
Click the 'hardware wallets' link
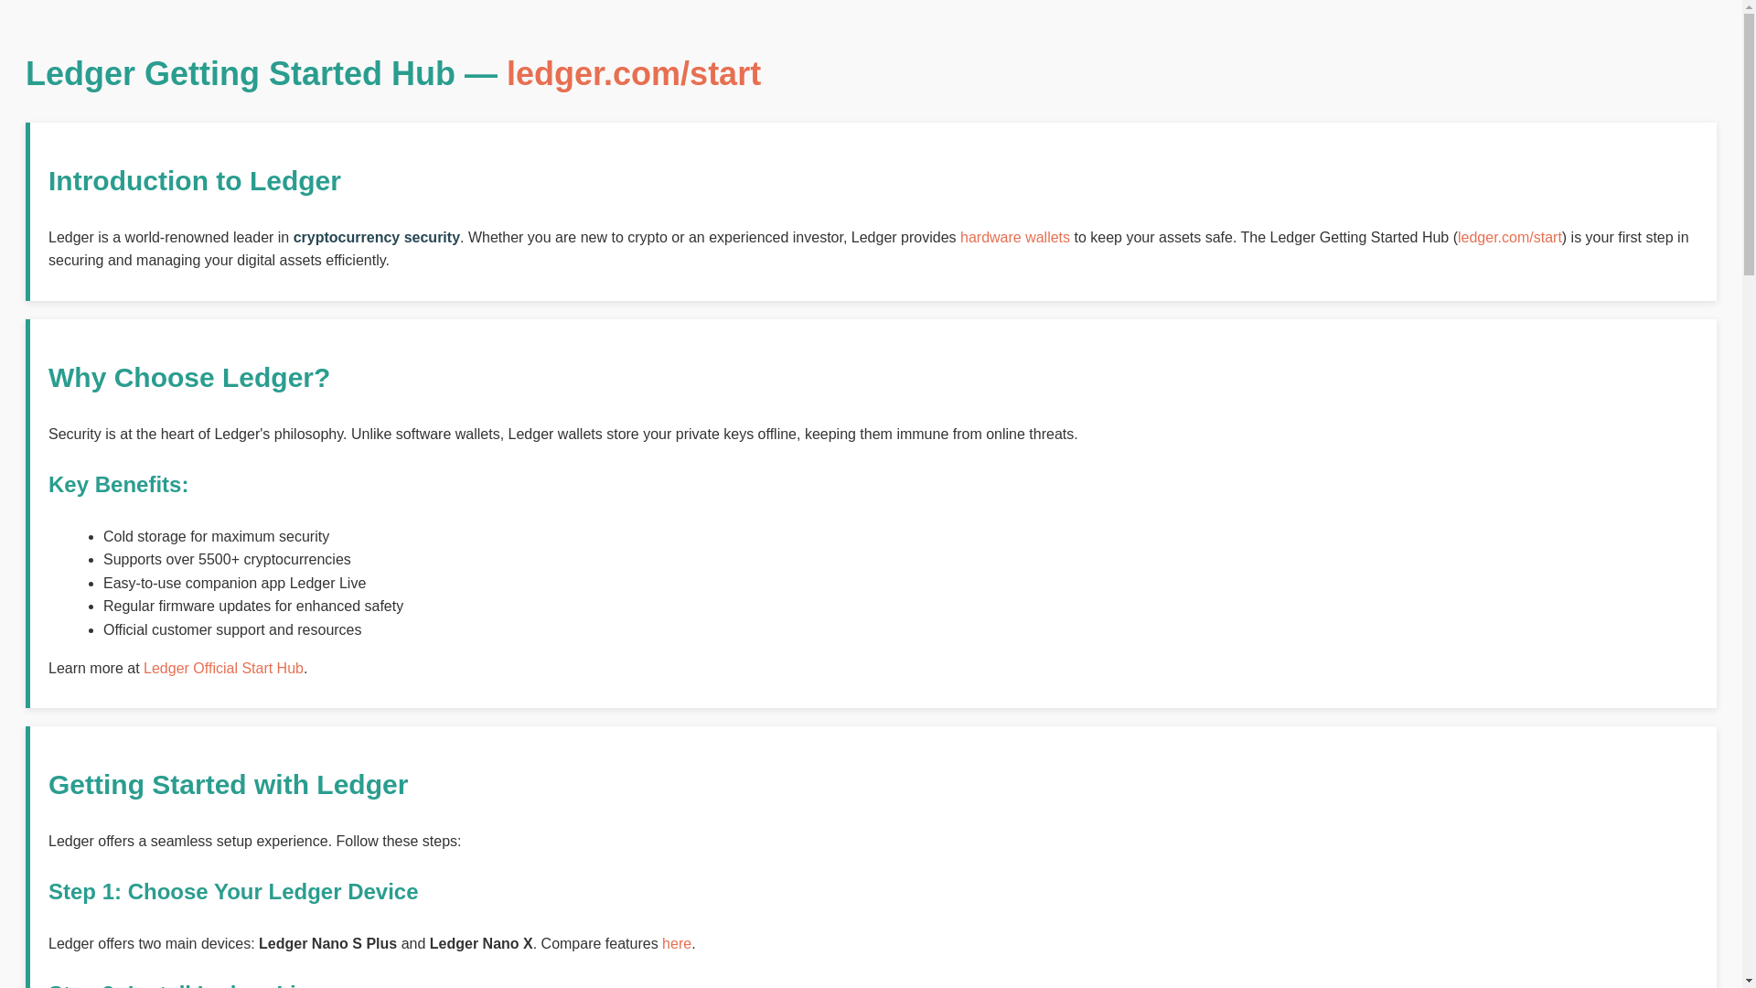click(1014, 238)
